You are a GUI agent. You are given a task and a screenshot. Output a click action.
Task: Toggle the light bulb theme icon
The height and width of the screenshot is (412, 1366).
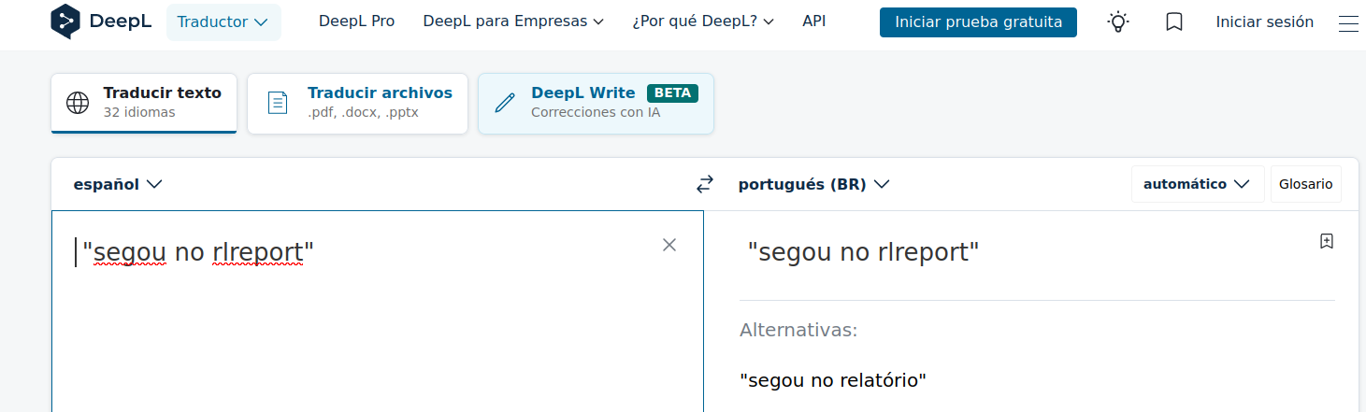1117,21
